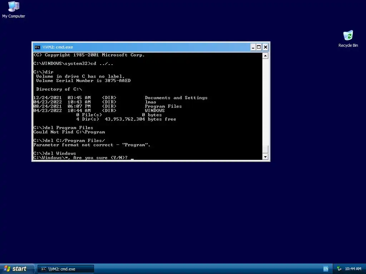Viewport: 366px width, 274px height.
Task: Click 'Program Files' in the dir listing
Action: (163, 106)
